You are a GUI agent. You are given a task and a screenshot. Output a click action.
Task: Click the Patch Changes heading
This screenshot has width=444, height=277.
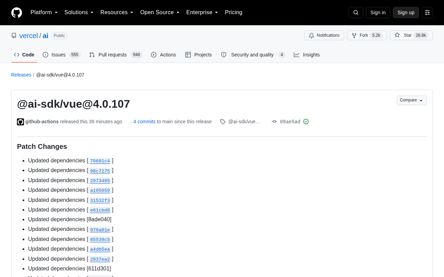(42, 146)
